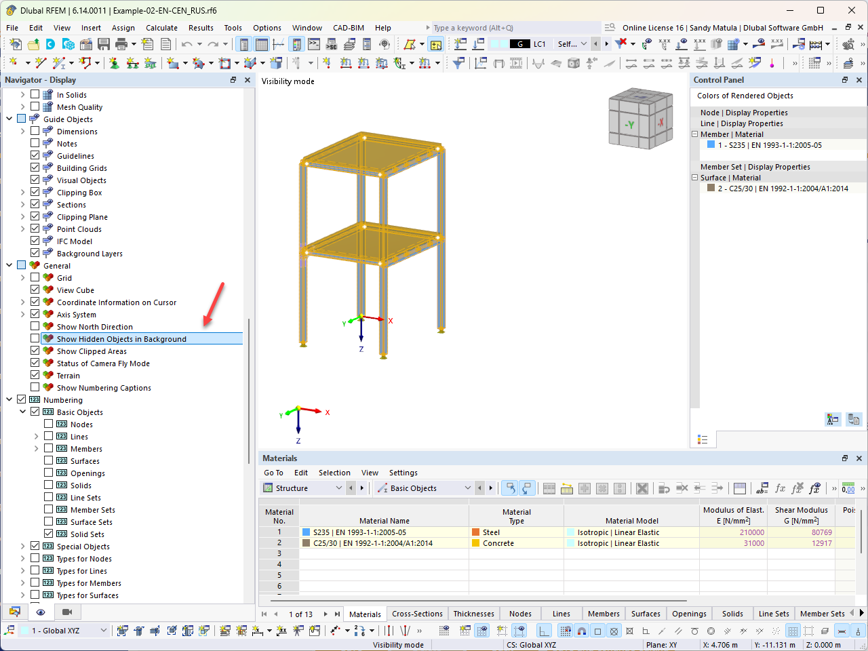Viewport: 868px width, 651px height.
Task: Open Navigator Views eye tab
Action: click(x=41, y=612)
